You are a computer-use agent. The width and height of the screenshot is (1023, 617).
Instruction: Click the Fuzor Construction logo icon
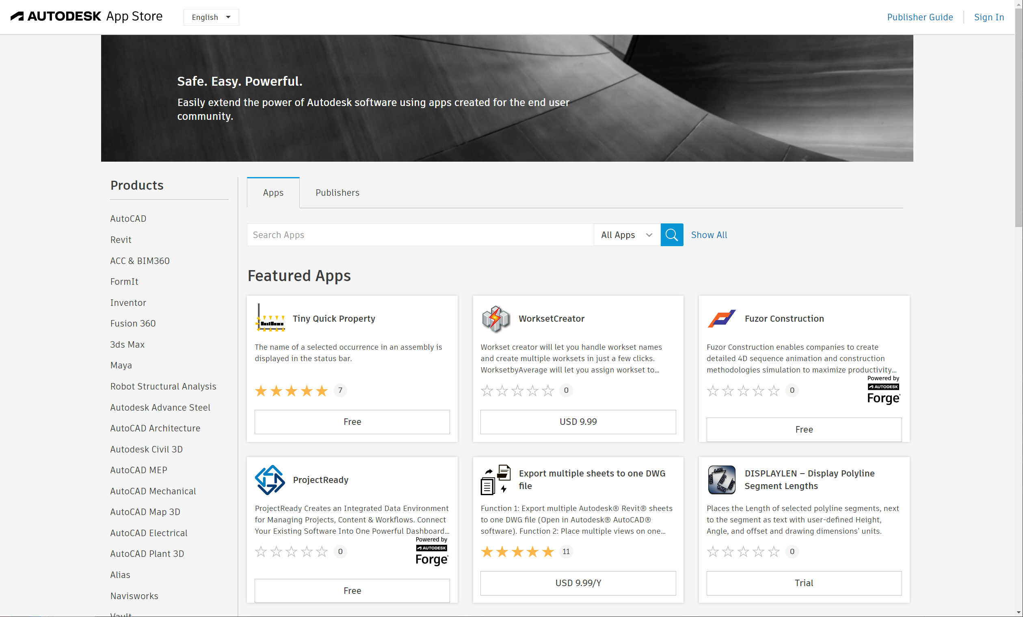click(x=721, y=318)
